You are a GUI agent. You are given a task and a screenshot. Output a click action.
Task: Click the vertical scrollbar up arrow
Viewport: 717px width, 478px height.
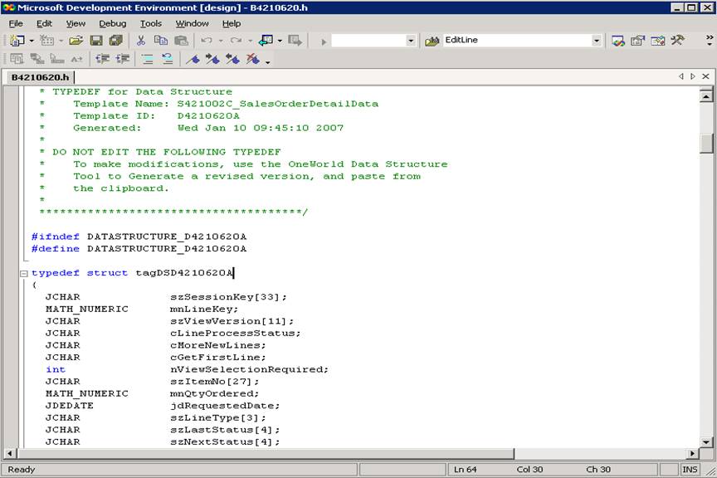pos(706,95)
